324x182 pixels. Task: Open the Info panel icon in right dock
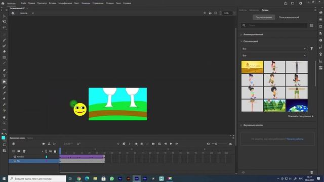320,40
